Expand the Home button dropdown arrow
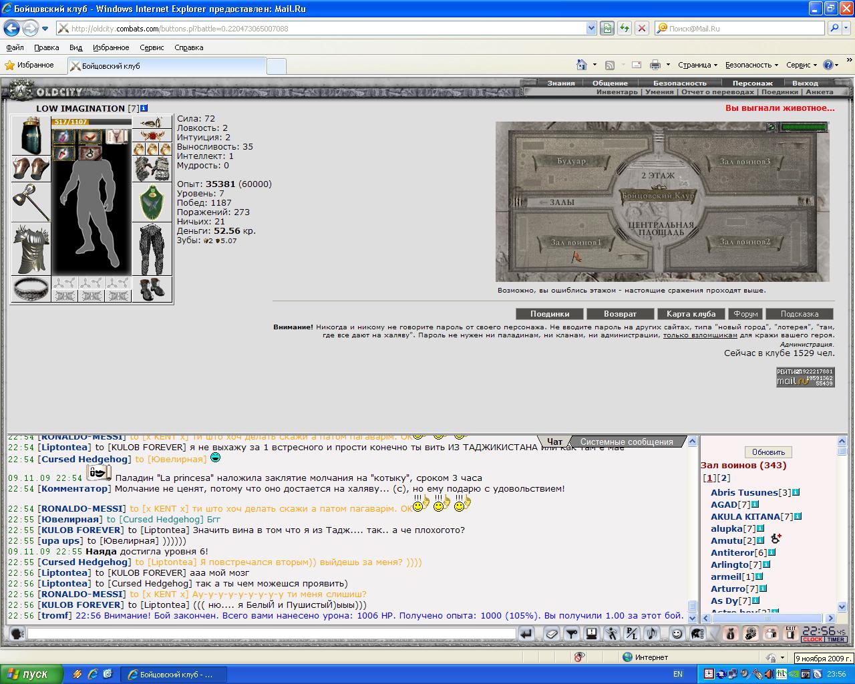This screenshot has width=855, height=684. [594, 65]
